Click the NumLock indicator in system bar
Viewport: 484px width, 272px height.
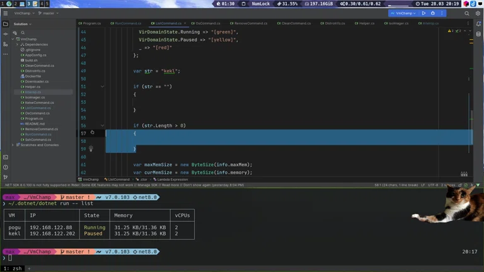tap(260, 4)
